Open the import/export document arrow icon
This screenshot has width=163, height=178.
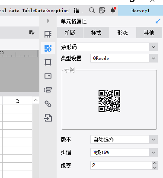point(48,118)
